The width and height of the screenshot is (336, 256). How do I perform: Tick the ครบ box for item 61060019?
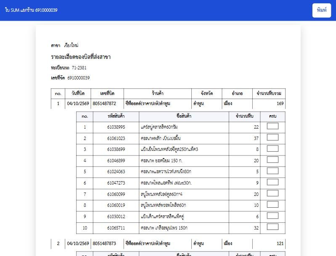(273, 204)
